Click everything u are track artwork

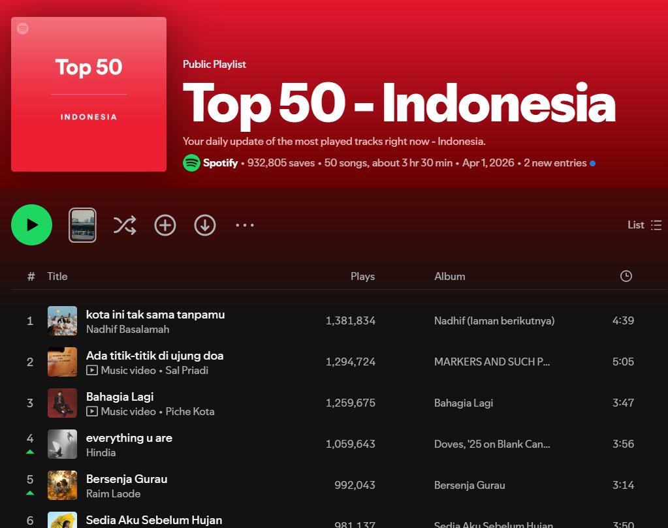pos(62,444)
